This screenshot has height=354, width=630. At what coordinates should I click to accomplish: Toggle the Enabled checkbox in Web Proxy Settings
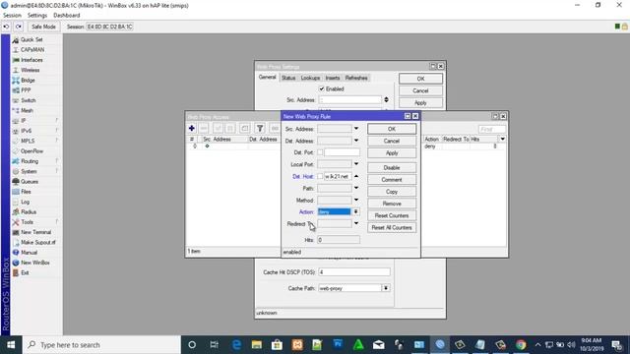point(322,88)
